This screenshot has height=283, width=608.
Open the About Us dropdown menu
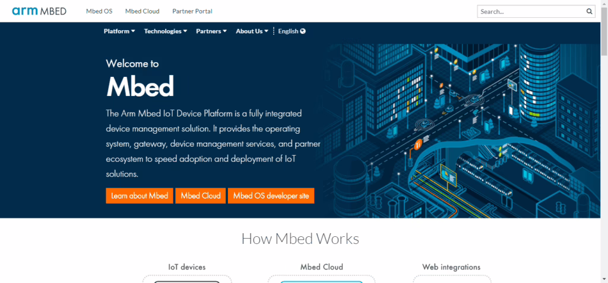(252, 31)
